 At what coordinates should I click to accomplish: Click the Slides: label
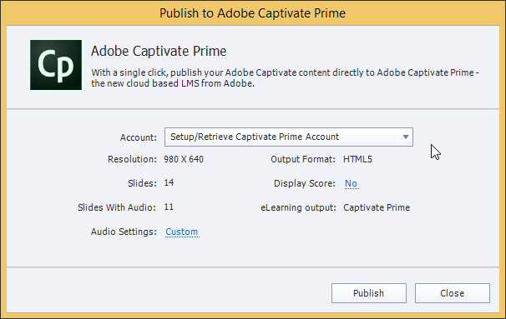[142, 183]
